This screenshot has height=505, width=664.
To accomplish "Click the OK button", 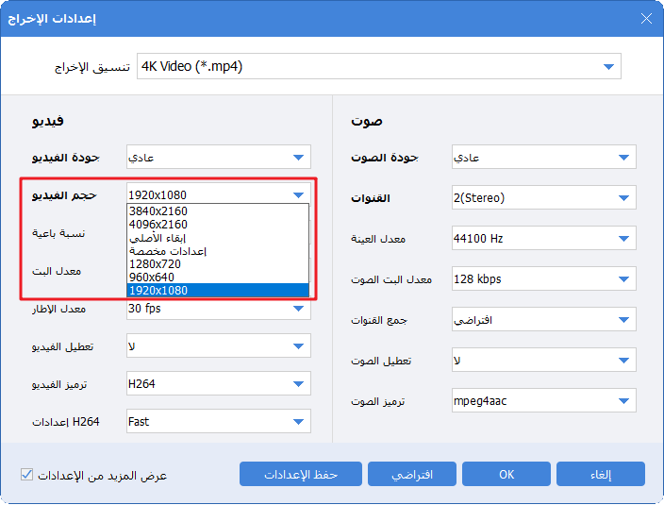I will pyautogui.click(x=506, y=474).
